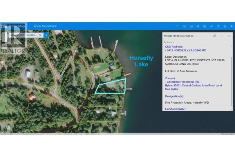The image size is (235, 157).
Task: Select the Legal Description text
Action: (195, 60)
